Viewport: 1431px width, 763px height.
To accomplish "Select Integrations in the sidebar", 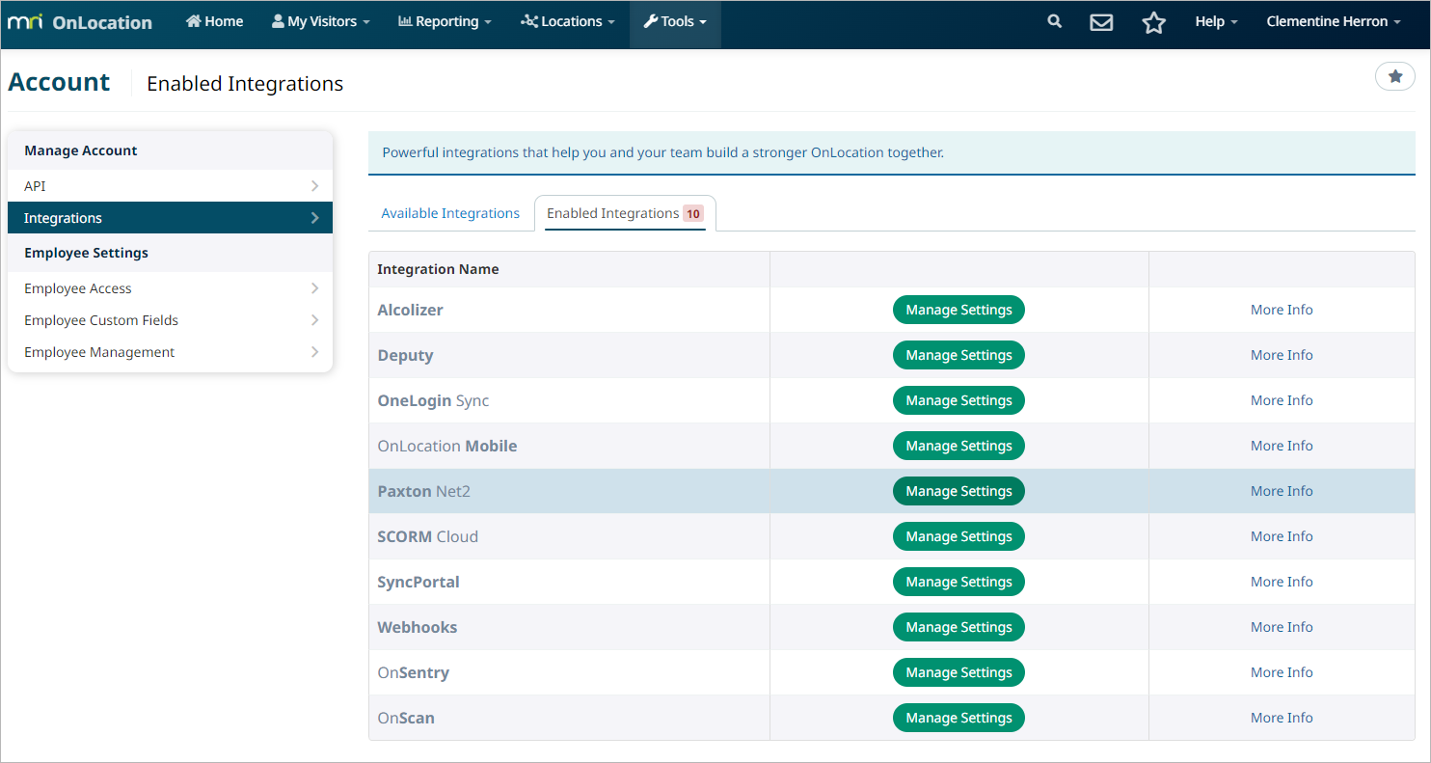I will (x=170, y=218).
